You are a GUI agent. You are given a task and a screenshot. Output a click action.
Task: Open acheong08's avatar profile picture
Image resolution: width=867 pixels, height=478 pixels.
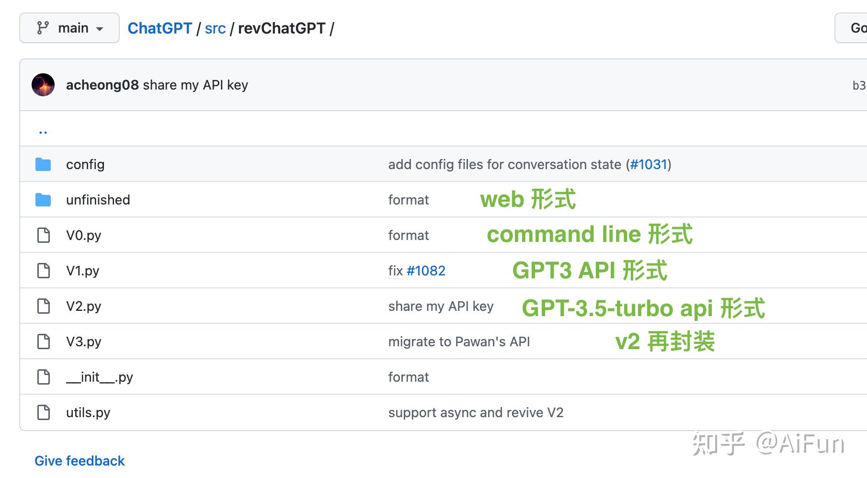pyautogui.click(x=43, y=85)
